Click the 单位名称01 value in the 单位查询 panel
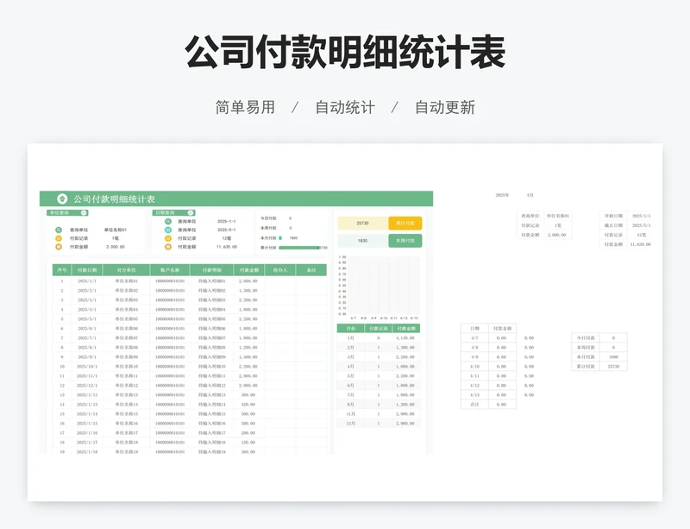This screenshot has width=690, height=529. (x=116, y=230)
